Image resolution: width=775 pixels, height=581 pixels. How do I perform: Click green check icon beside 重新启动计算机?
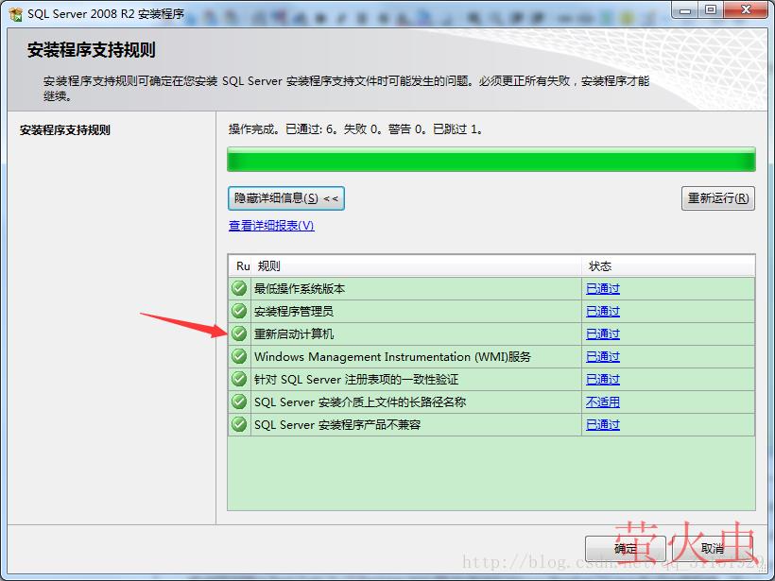pos(239,333)
